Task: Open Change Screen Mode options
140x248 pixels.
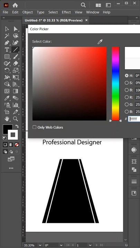Action: click(x=11, y=159)
